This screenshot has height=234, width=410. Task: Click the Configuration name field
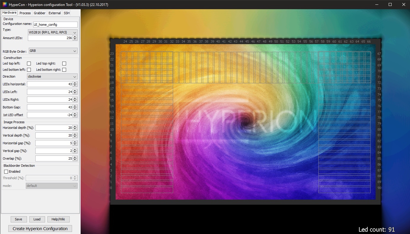(55, 25)
